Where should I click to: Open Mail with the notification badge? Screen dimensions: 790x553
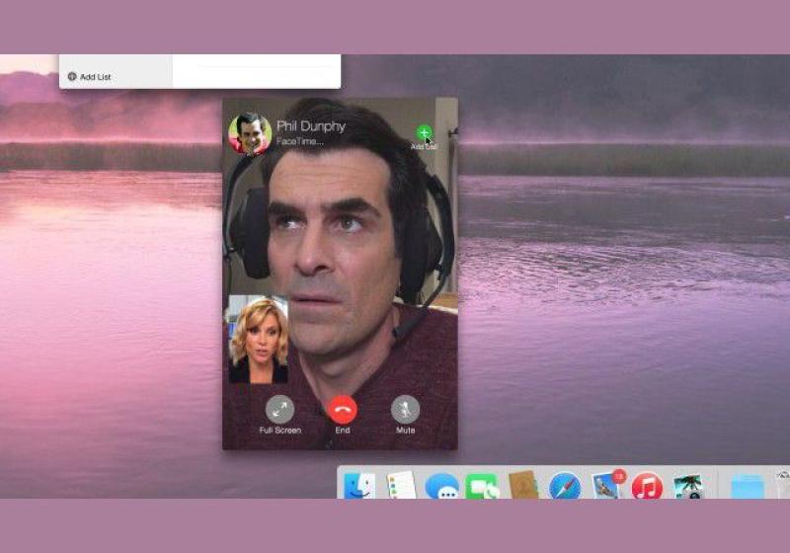(x=605, y=486)
